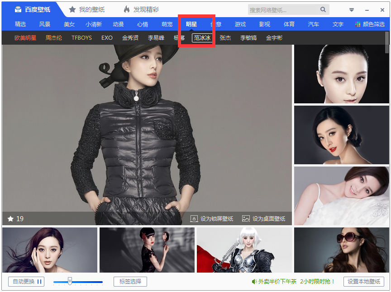Select the 风景 category
The width and height of the screenshot is (391, 292).
[45, 24]
